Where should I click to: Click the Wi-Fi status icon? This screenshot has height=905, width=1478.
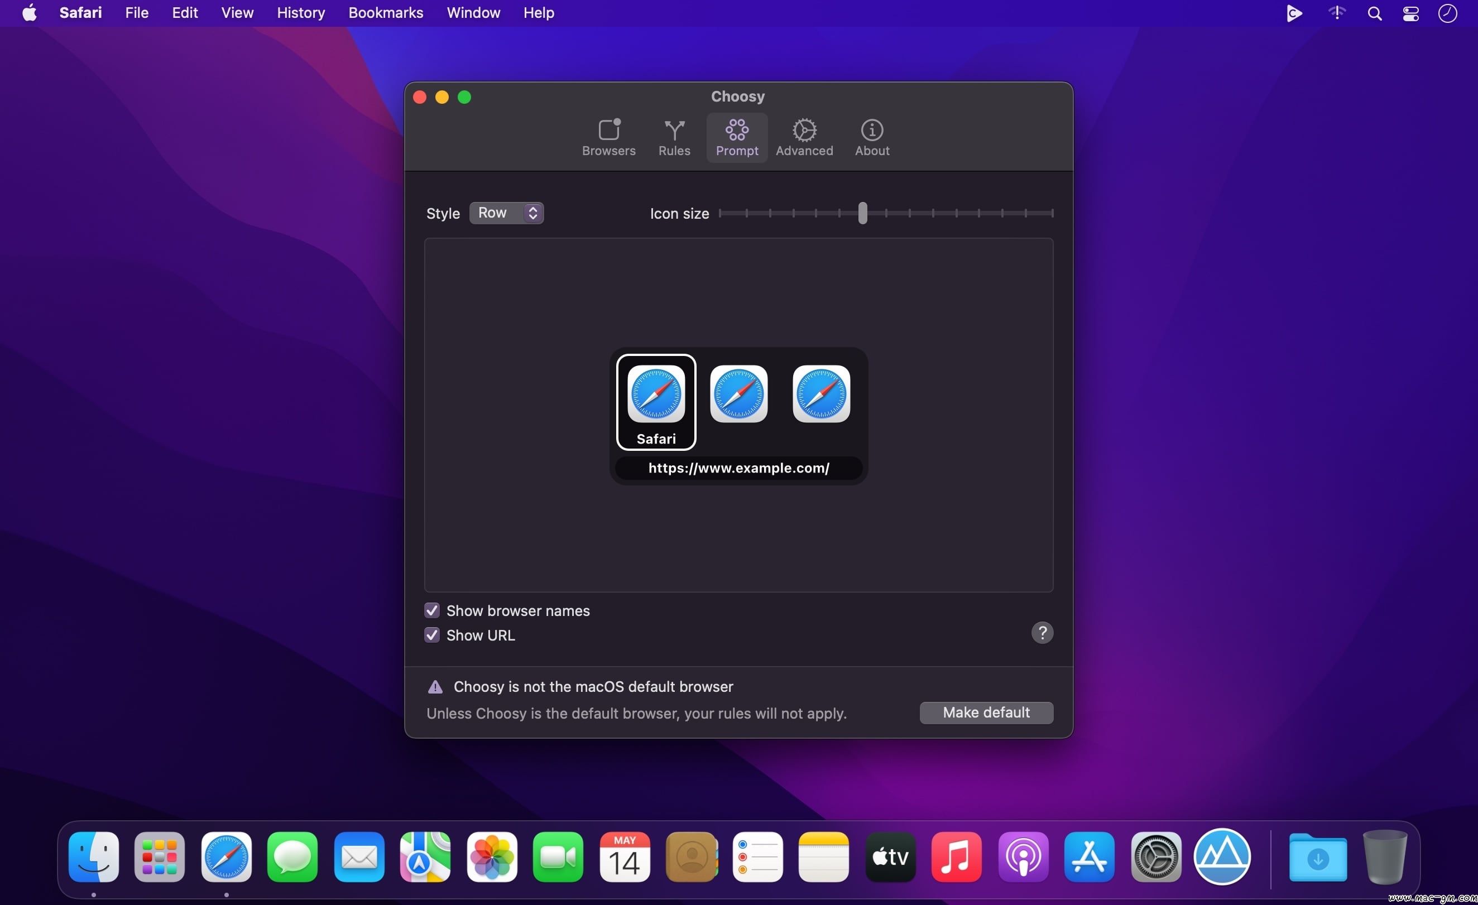pyautogui.click(x=1336, y=13)
